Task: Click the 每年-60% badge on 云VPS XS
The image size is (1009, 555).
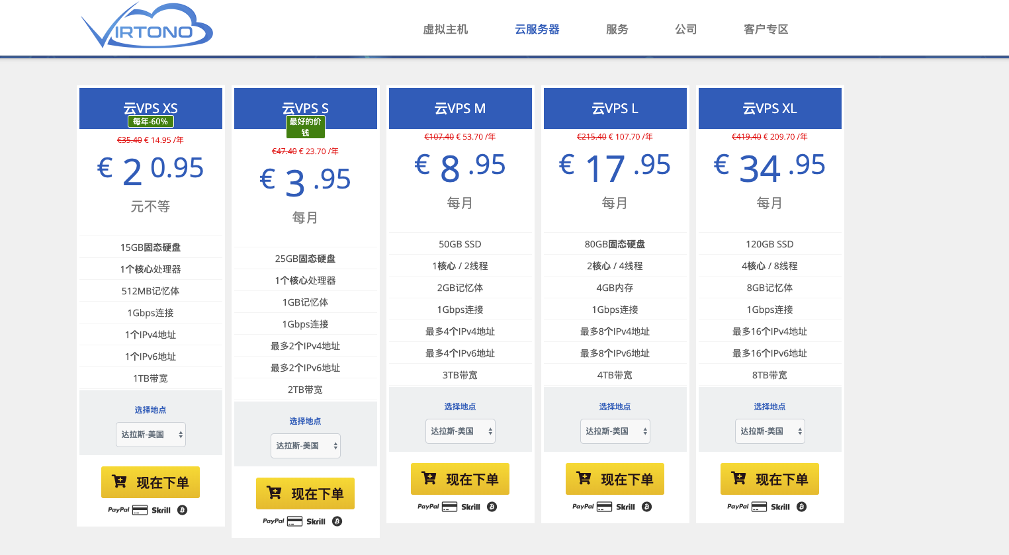Action: click(x=150, y=122)
